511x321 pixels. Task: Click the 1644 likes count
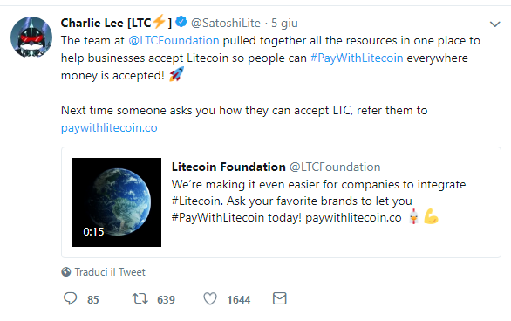[x=239, y=299]
